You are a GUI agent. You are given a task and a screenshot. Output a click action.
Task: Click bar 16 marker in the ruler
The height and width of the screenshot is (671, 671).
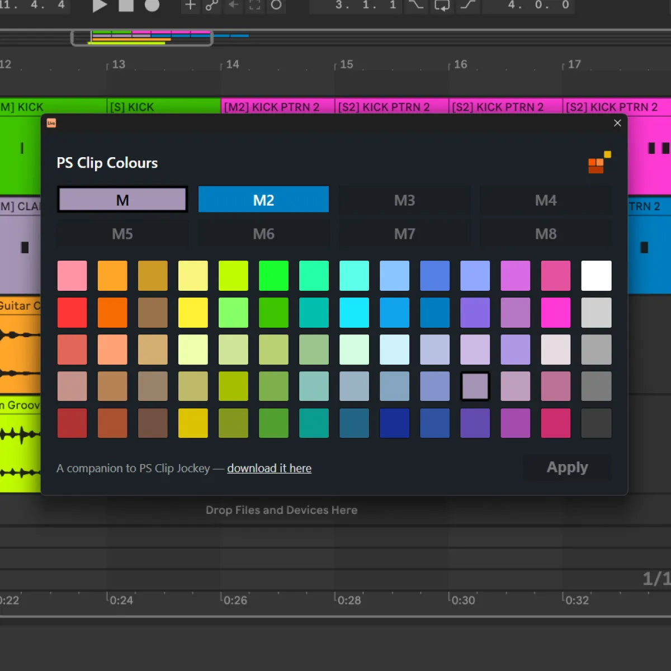coord(460,64)
